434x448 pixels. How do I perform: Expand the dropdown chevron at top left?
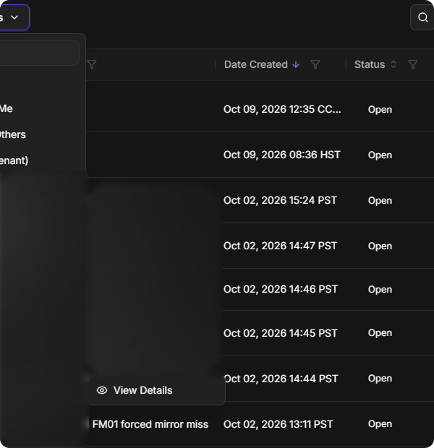[14, 17]
